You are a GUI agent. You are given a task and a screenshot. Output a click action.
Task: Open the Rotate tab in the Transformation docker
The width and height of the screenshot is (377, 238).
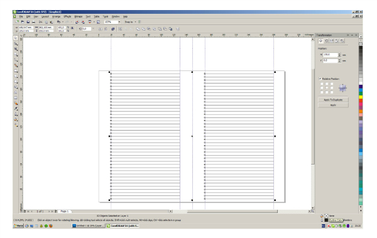click(x=326, y=41)
